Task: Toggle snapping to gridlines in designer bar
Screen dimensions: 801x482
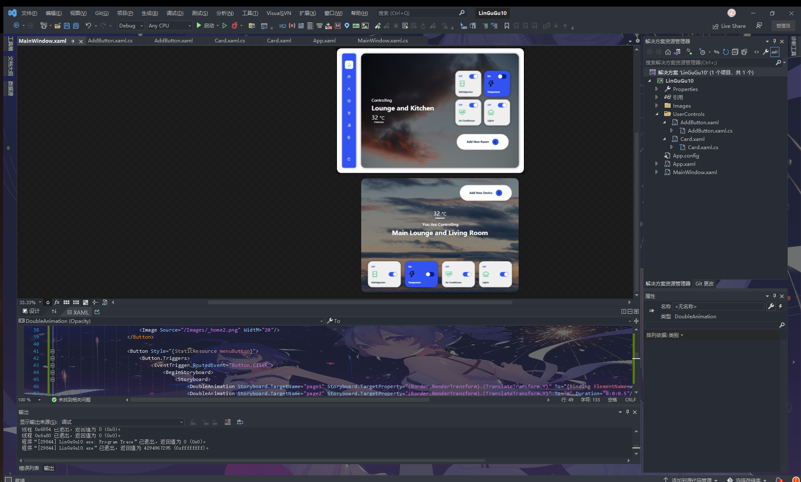Action: pos(76,302)
